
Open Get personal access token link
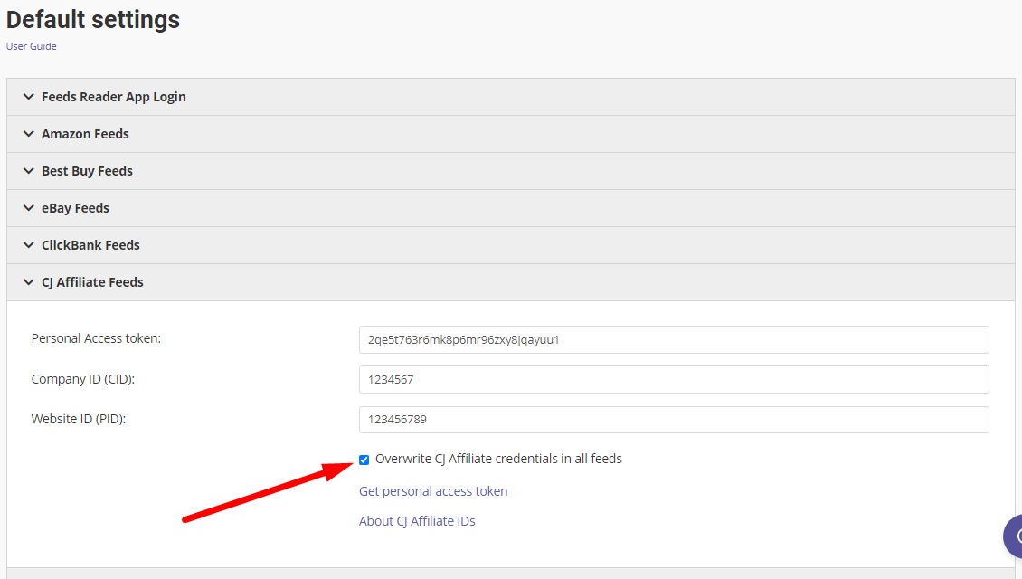click(x=433, y=491)
